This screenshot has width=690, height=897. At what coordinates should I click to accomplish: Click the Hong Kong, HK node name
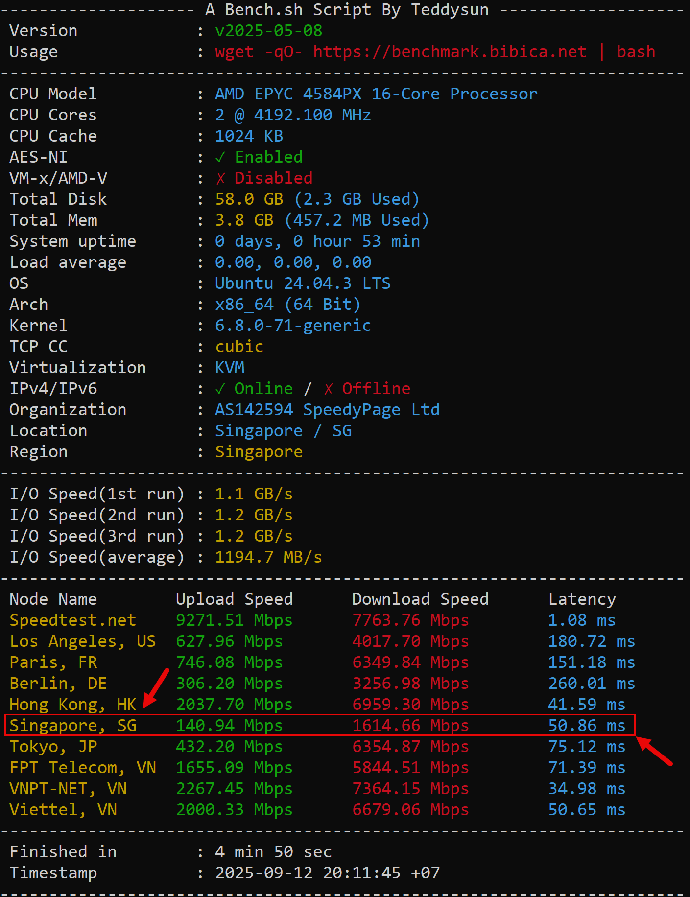pyautogui.click(x=72, y=705)
